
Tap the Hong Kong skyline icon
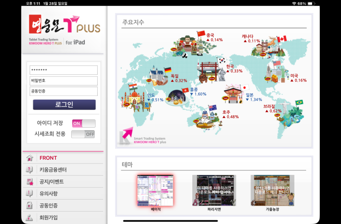(x=177, y=97)
